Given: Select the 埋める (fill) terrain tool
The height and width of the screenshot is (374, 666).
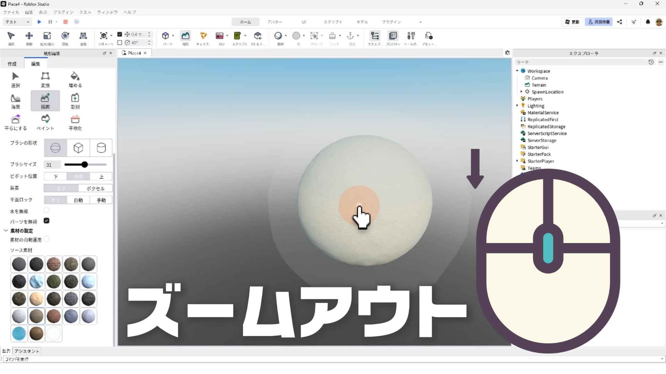Looking at the screenshot, I should pyautogui.click(x=75, y=79).
